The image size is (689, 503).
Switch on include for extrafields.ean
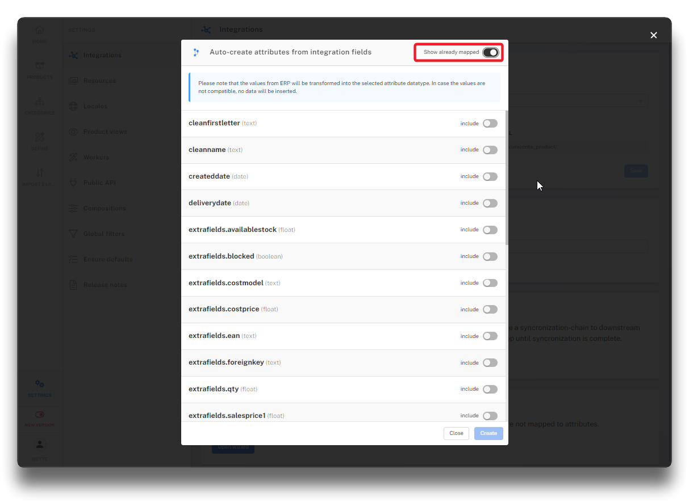point(490,336)
